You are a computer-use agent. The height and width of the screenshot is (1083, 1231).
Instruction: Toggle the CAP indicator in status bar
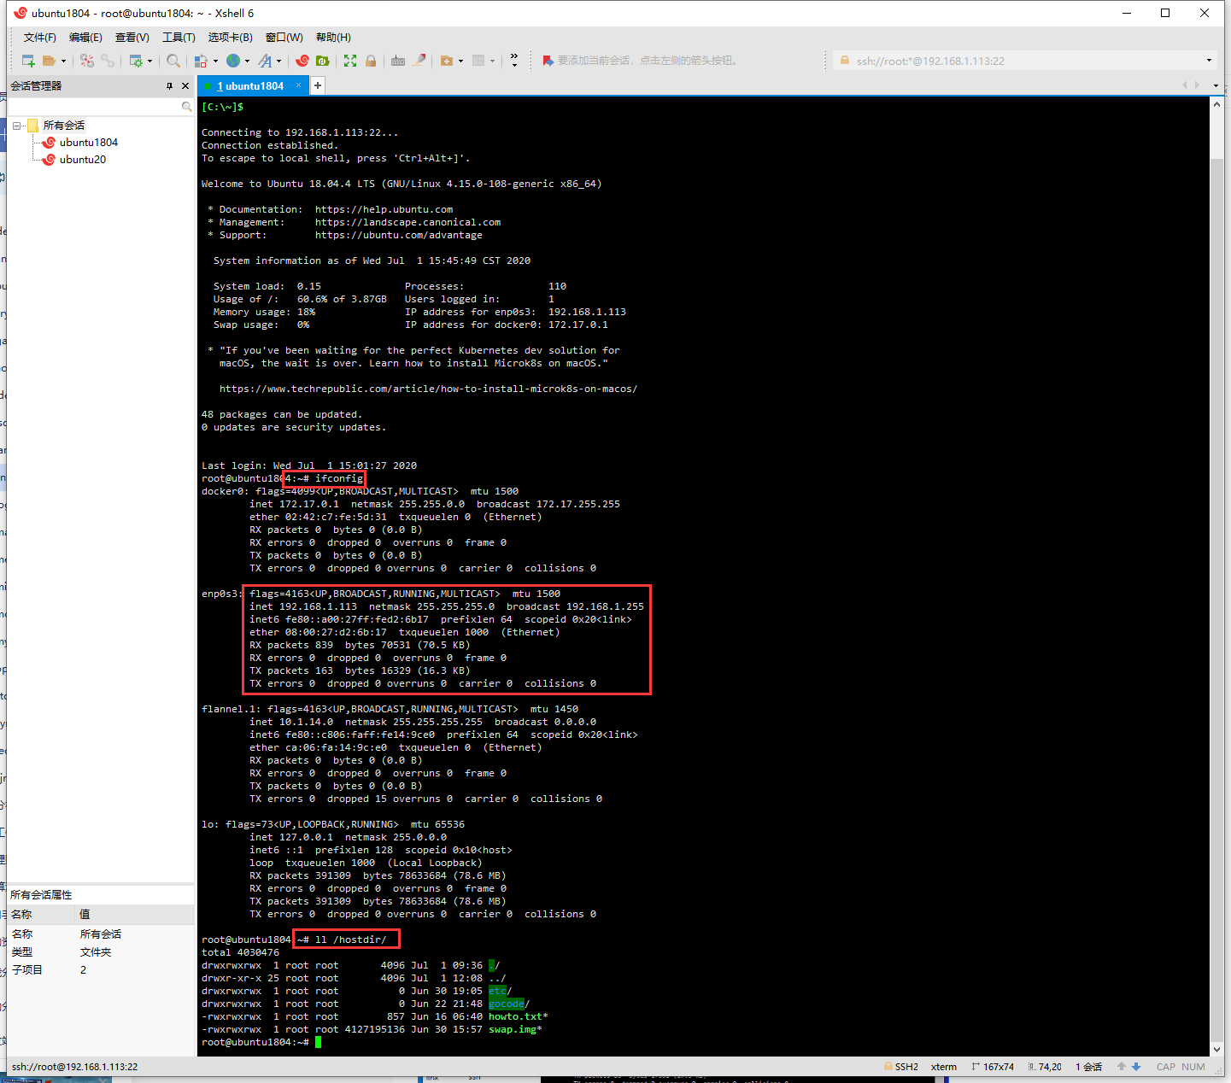[x=1165, y=1066]
